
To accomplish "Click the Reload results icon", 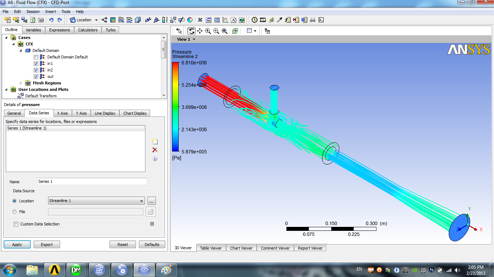I will (x=33, y=20).
